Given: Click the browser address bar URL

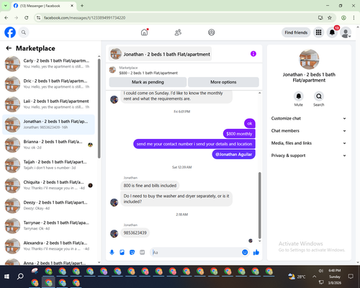Looking at the screenshot, I should [x=84, y=18].
